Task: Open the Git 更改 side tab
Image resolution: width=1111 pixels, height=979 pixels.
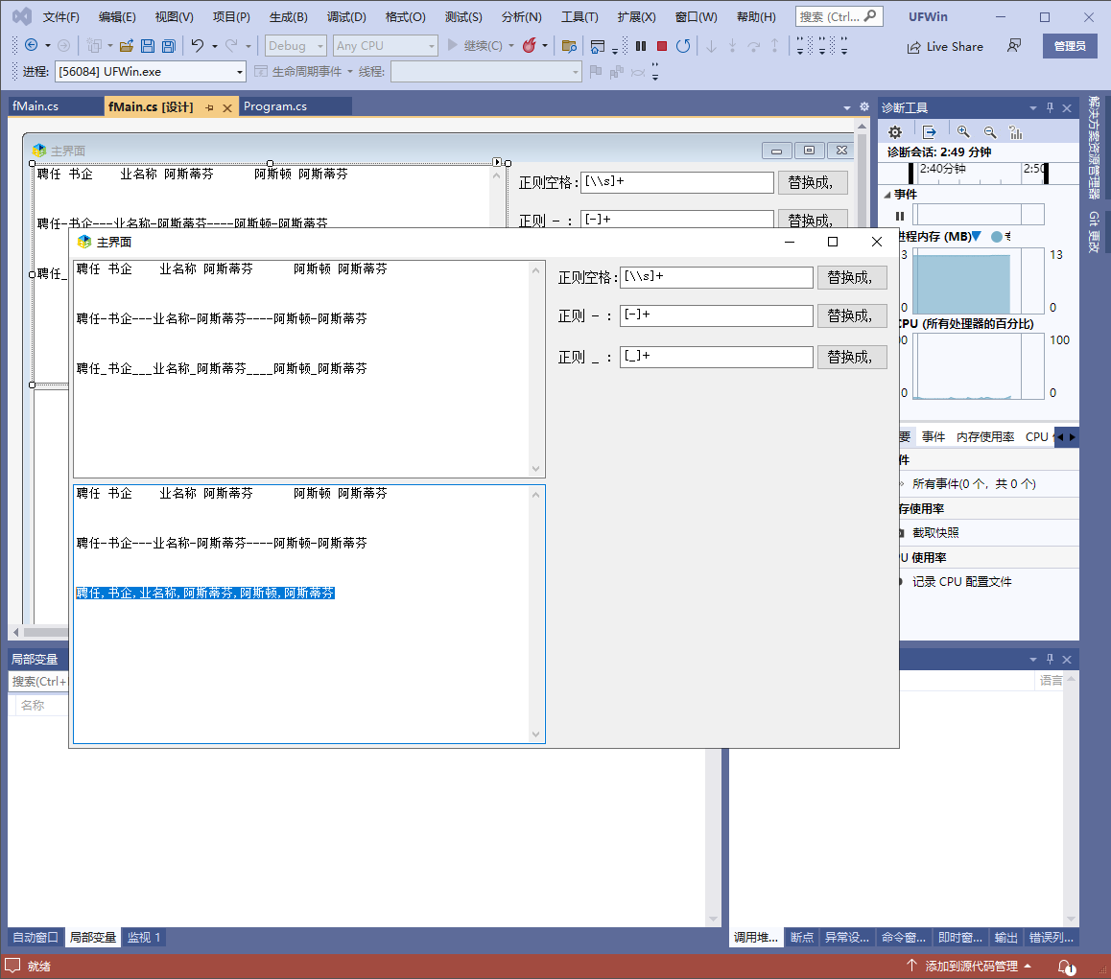Action: pos(1095,232)
